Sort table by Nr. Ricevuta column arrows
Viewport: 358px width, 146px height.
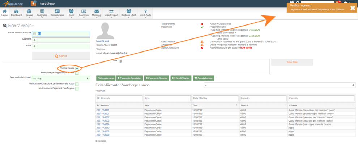click(x=141, y=106)
